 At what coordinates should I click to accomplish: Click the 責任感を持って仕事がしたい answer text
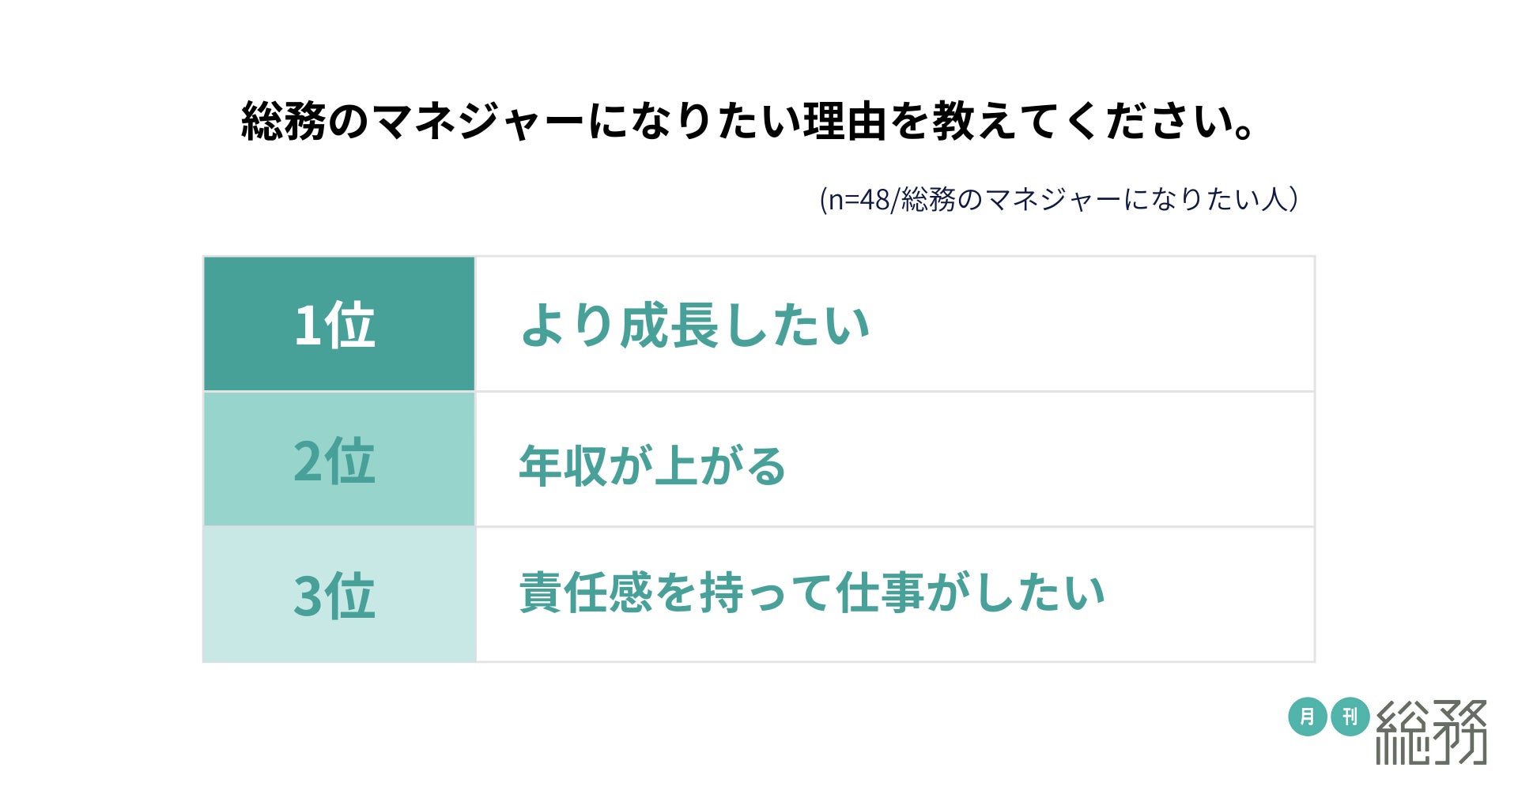pyautogui.click(x=812, y=593)
